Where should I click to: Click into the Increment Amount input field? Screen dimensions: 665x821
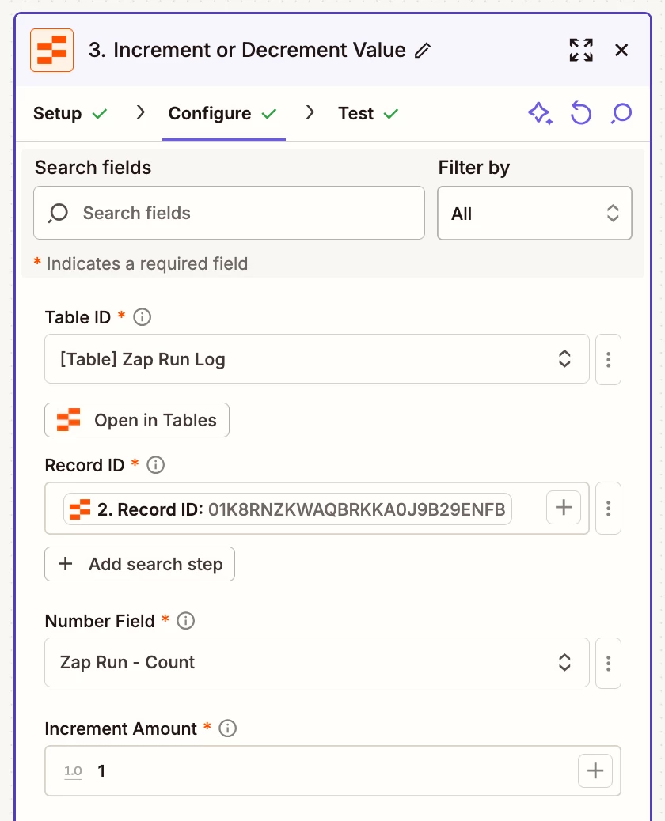click(332, 770)
